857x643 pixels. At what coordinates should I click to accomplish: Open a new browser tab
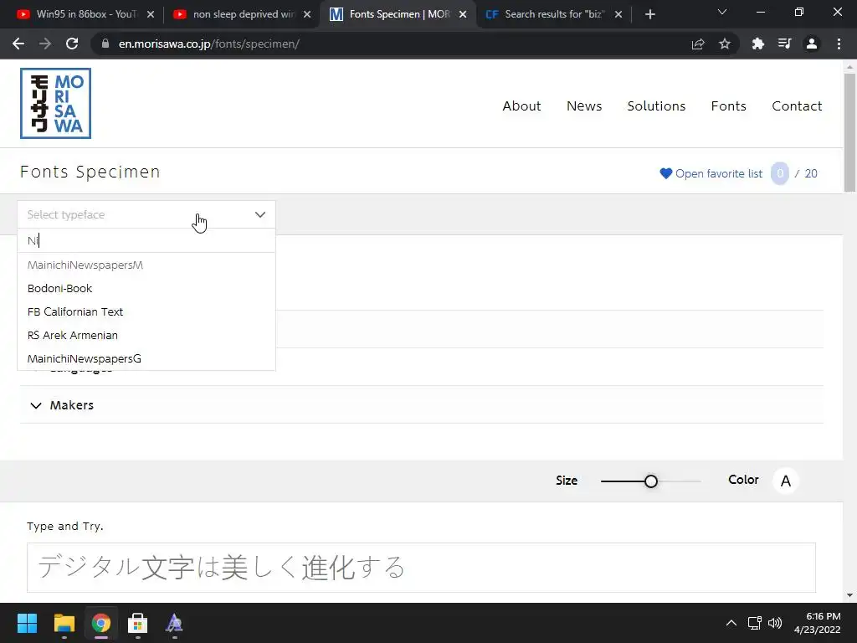(649, 14)
